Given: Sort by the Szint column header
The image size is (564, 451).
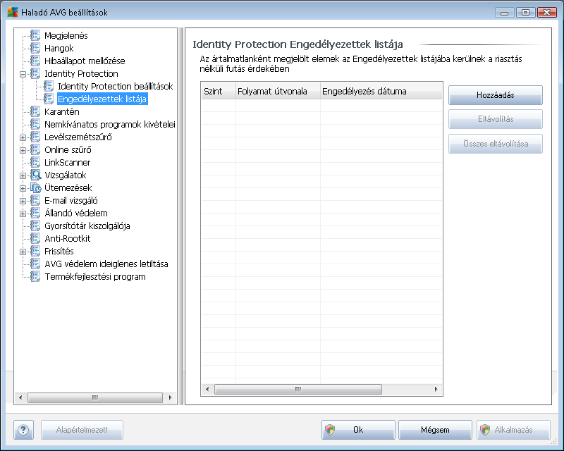Looking at the screenshot, I should [218, 91].
